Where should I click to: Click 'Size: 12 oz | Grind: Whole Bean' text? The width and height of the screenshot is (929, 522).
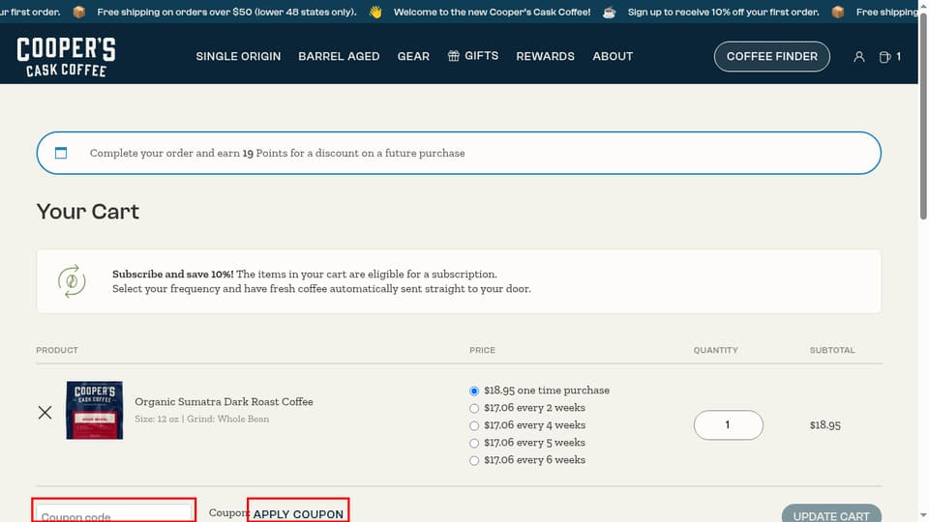pyautogui.click(x=201, y=419)
